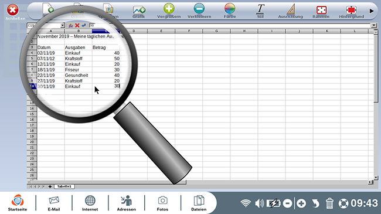Open the E-Mail application
Screen dimensions: 381x214
coord(54,203)
